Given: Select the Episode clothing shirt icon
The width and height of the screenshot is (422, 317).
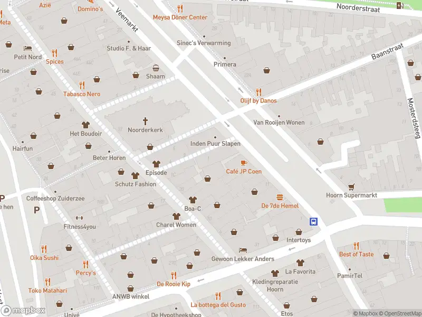Looking at the screenshot, I should click(156, 164).
